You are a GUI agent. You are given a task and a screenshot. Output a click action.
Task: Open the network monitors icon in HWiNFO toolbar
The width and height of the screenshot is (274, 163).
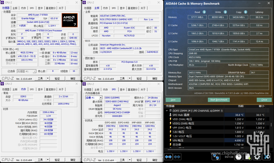pyautogui.click(x=216, y=157)
